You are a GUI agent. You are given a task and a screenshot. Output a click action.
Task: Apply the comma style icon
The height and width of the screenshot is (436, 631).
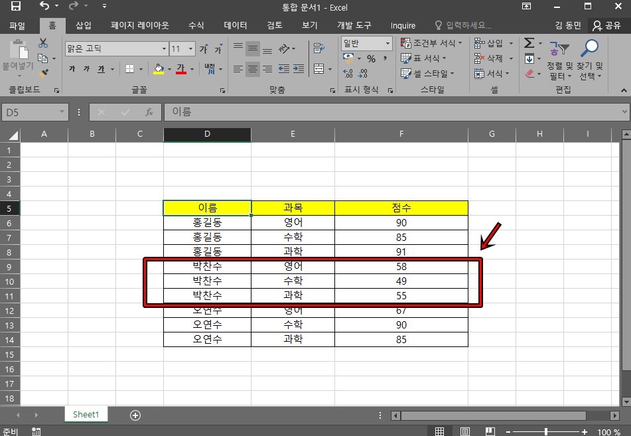(x=386, y=59)
